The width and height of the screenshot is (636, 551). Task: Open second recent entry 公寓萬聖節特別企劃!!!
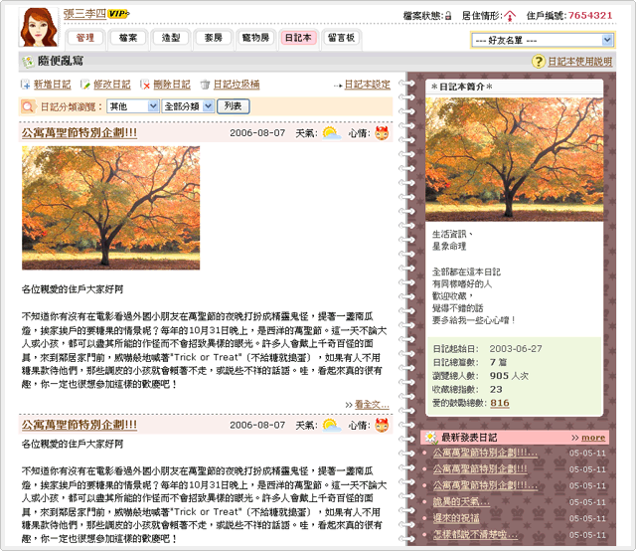coord(480,469)
